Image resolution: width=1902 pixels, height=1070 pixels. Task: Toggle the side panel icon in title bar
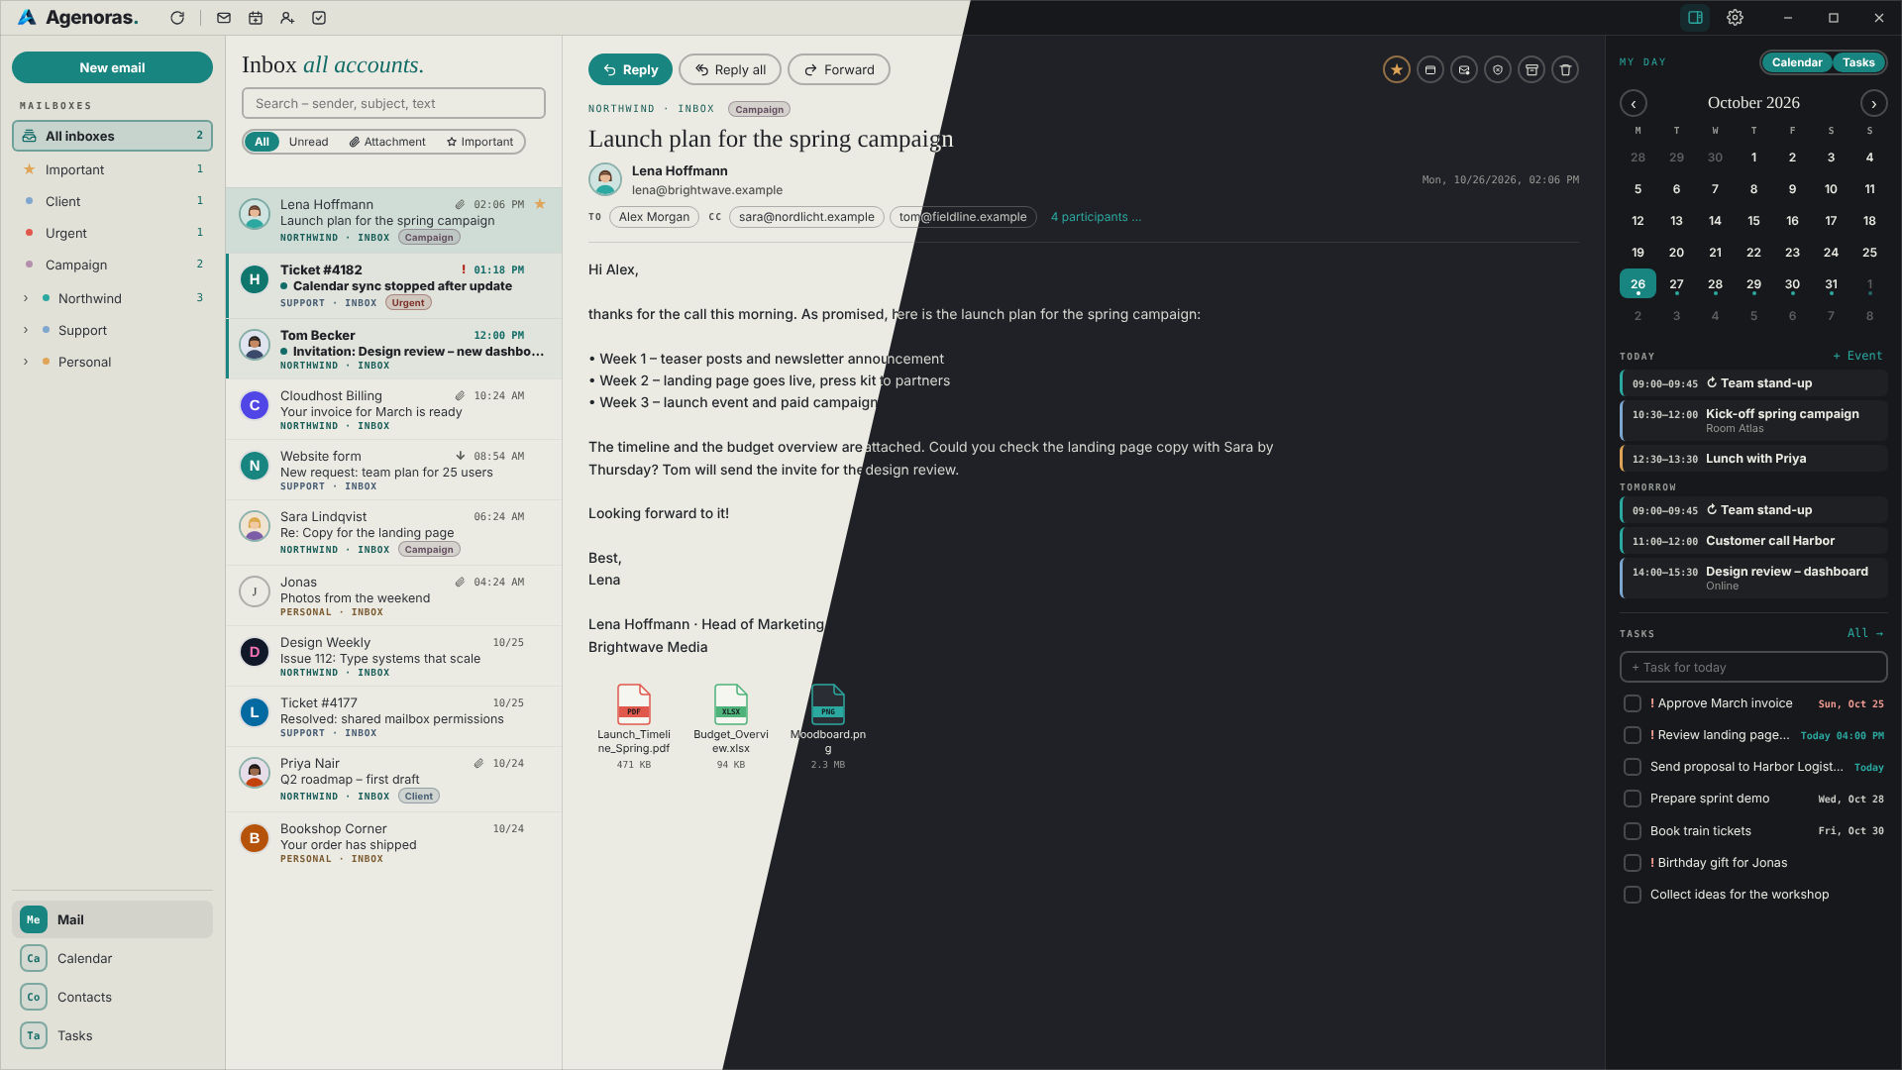pyautogui.click(x=1695, y=18)
